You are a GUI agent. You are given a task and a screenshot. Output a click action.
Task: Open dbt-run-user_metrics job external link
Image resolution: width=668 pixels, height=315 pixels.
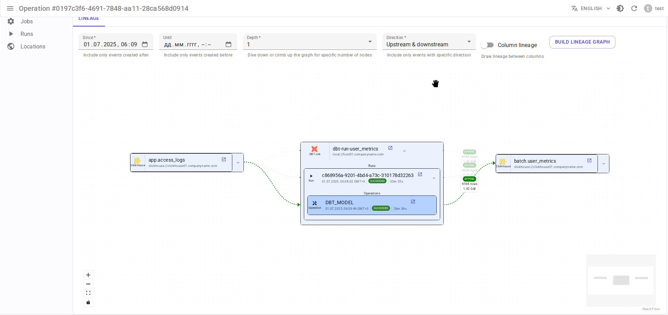[x=390, y=148]
